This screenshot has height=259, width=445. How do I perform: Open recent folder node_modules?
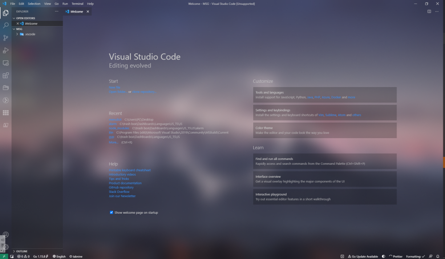click(119, 128)
